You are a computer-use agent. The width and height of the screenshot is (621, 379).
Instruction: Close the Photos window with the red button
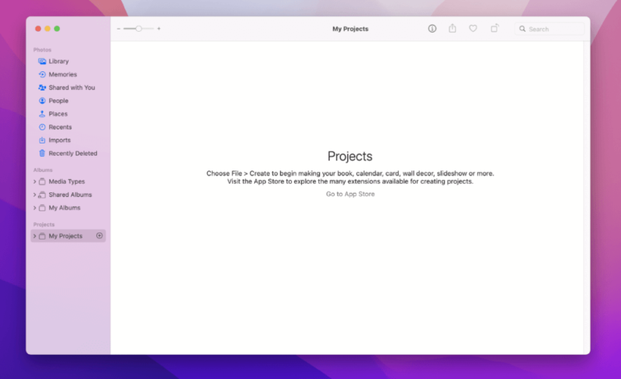[x=38, y=29]
